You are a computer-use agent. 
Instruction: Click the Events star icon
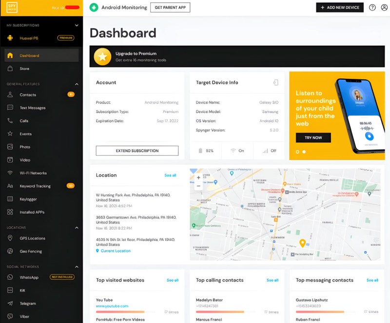10,134
